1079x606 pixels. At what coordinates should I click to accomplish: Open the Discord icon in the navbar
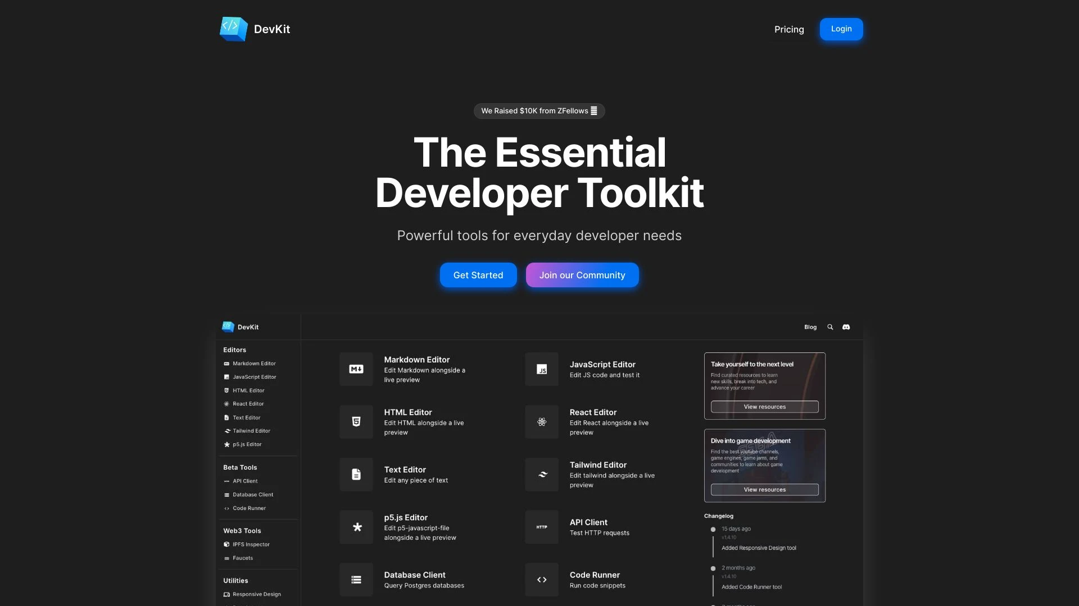coord(846,327)
